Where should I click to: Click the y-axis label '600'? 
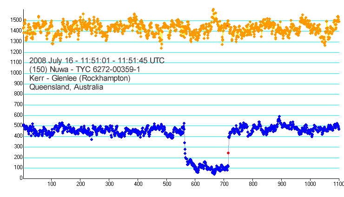pos(18,115)
